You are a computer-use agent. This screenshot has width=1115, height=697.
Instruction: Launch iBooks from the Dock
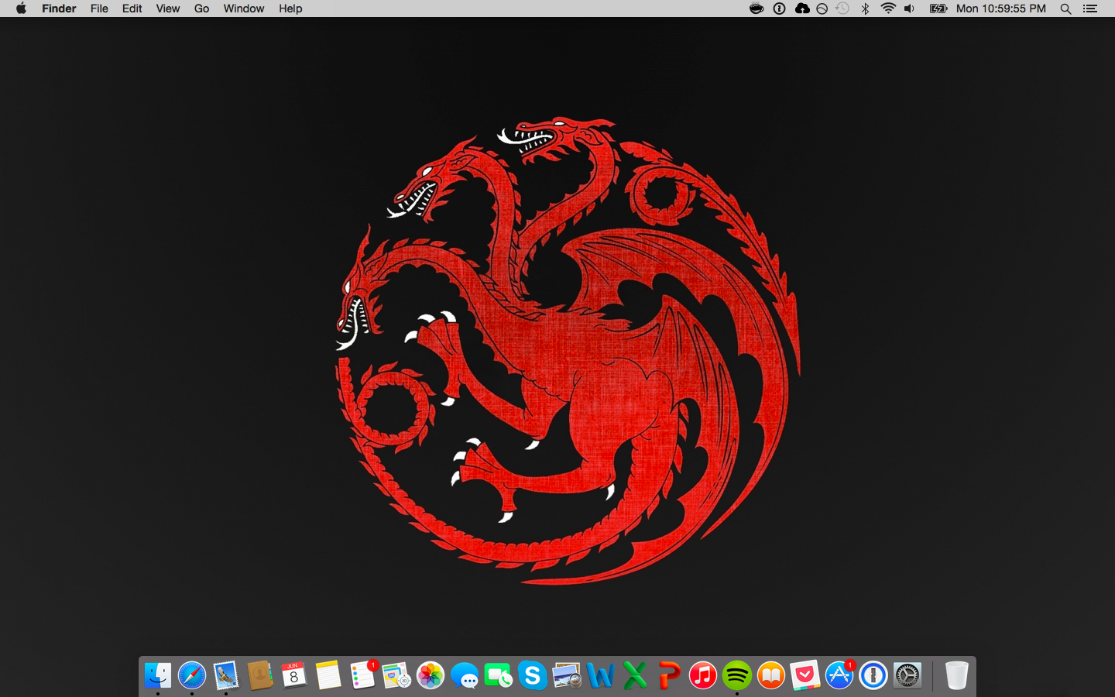[x=771, y=675]
